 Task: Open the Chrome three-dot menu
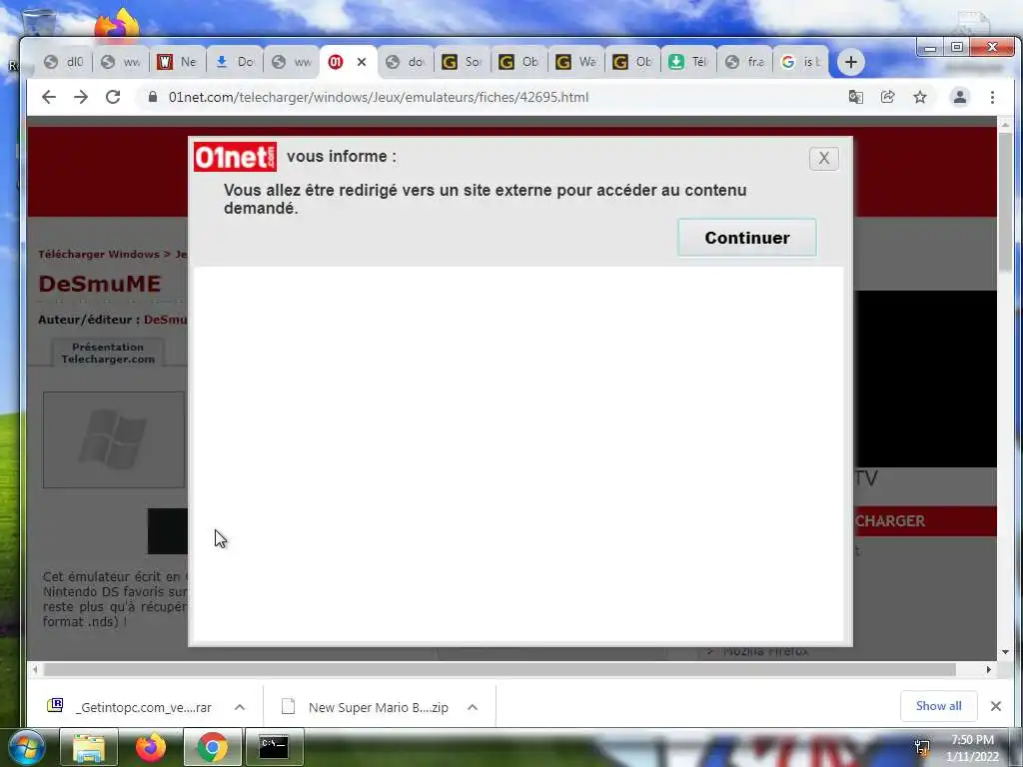point(992,97)
